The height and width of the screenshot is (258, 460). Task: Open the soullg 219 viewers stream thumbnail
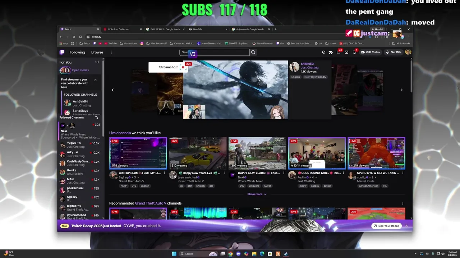point(376,153)
